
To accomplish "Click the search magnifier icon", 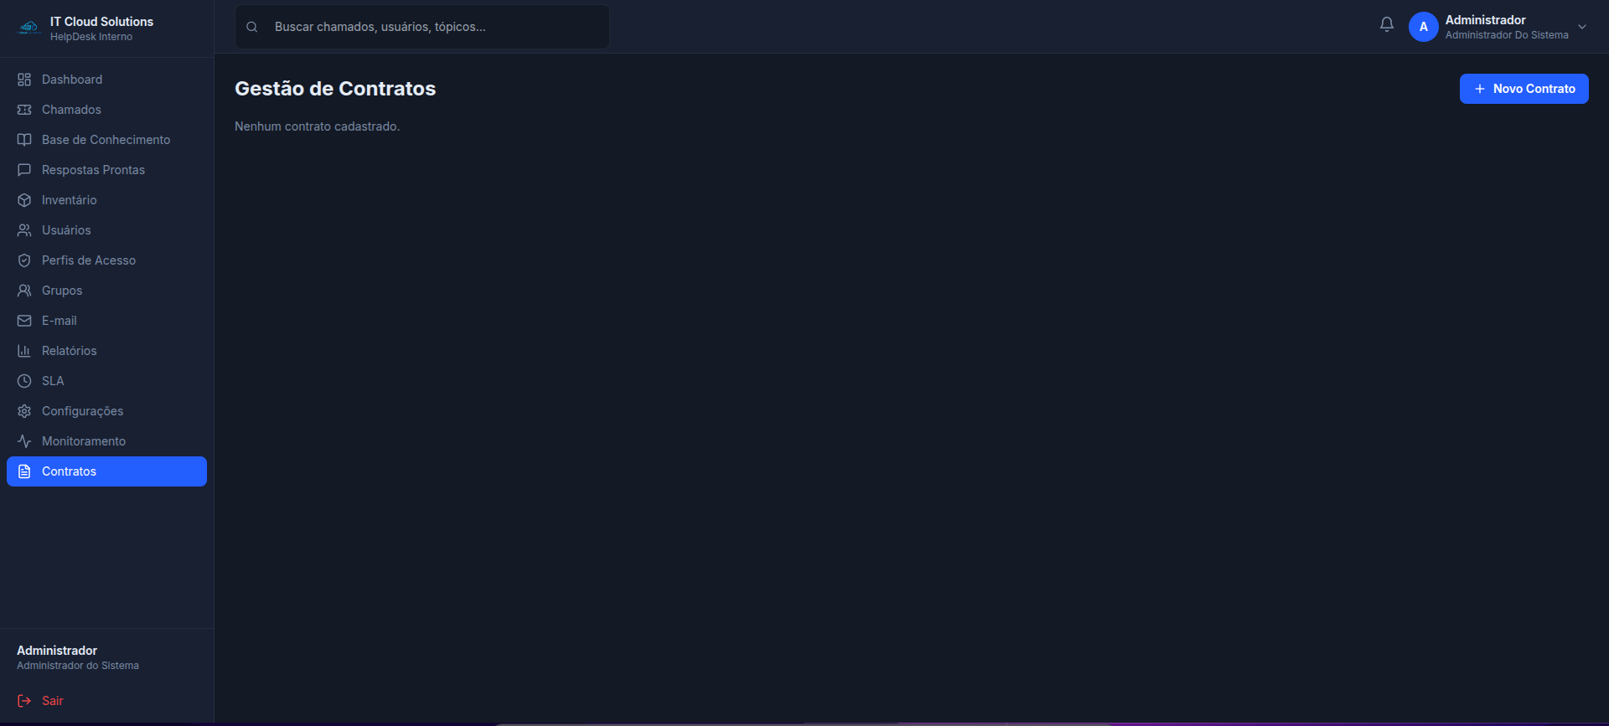I will (x=251, y=27).
